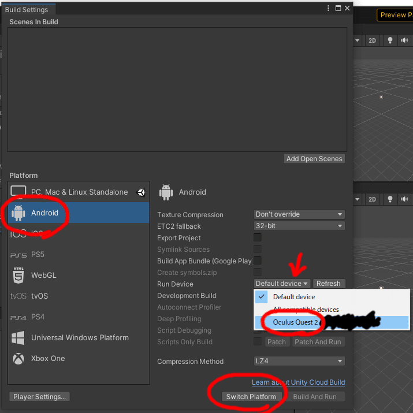Toggle the Scripts Only Build checkbox
413x413 pixels.
pyautogui.click(x=258, y=341)
